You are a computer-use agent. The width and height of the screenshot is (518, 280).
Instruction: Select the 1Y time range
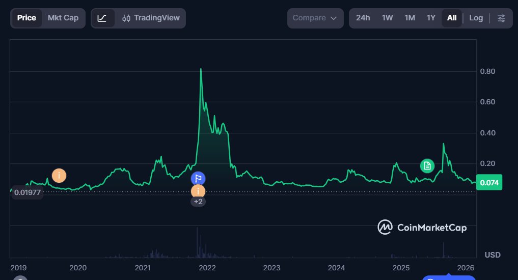tap(431, 18)
